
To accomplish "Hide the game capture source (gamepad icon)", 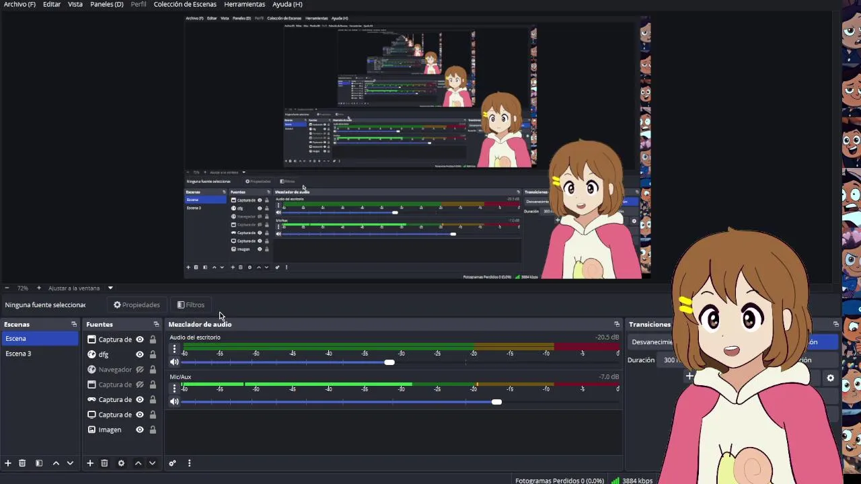I will (x=140, y=400).
